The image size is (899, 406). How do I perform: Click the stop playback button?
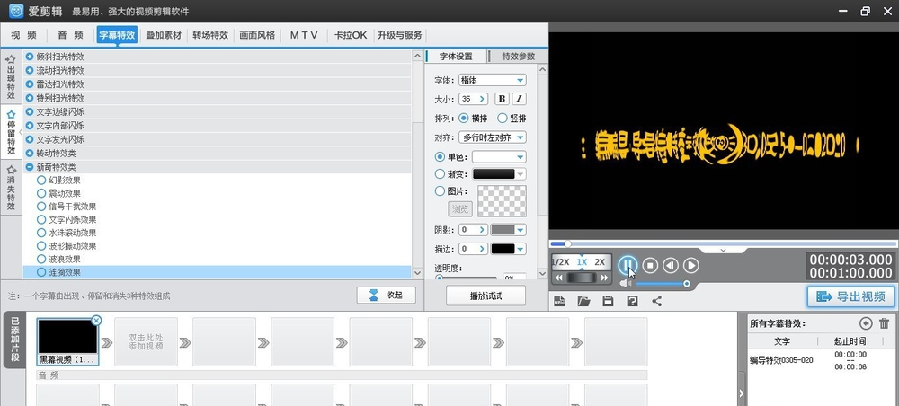[650, 265]
